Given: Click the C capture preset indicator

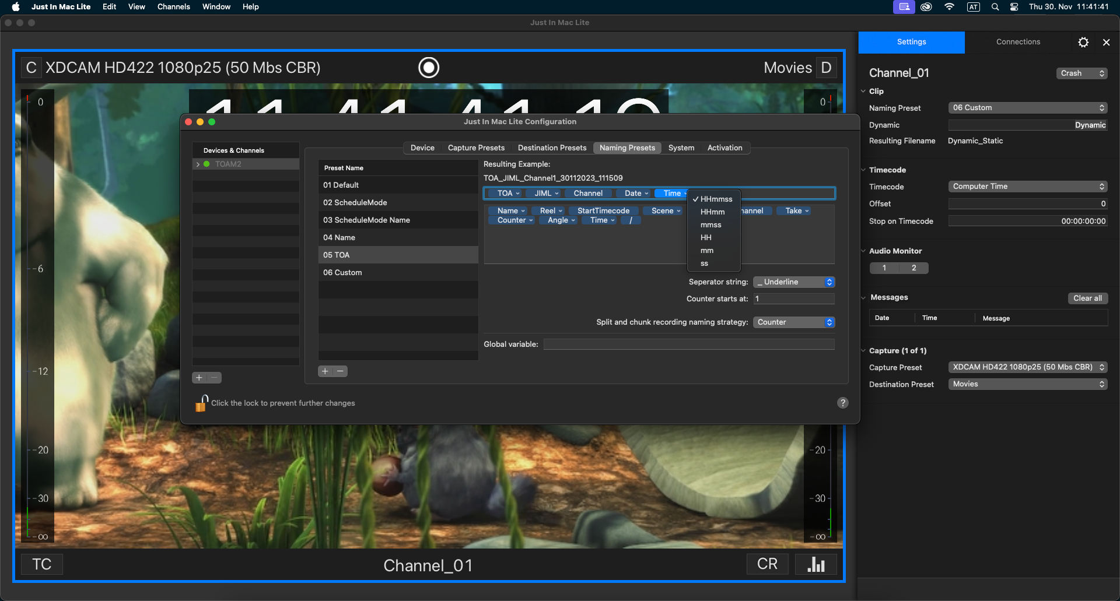Looking at the screenshot, I should point(32,68).
